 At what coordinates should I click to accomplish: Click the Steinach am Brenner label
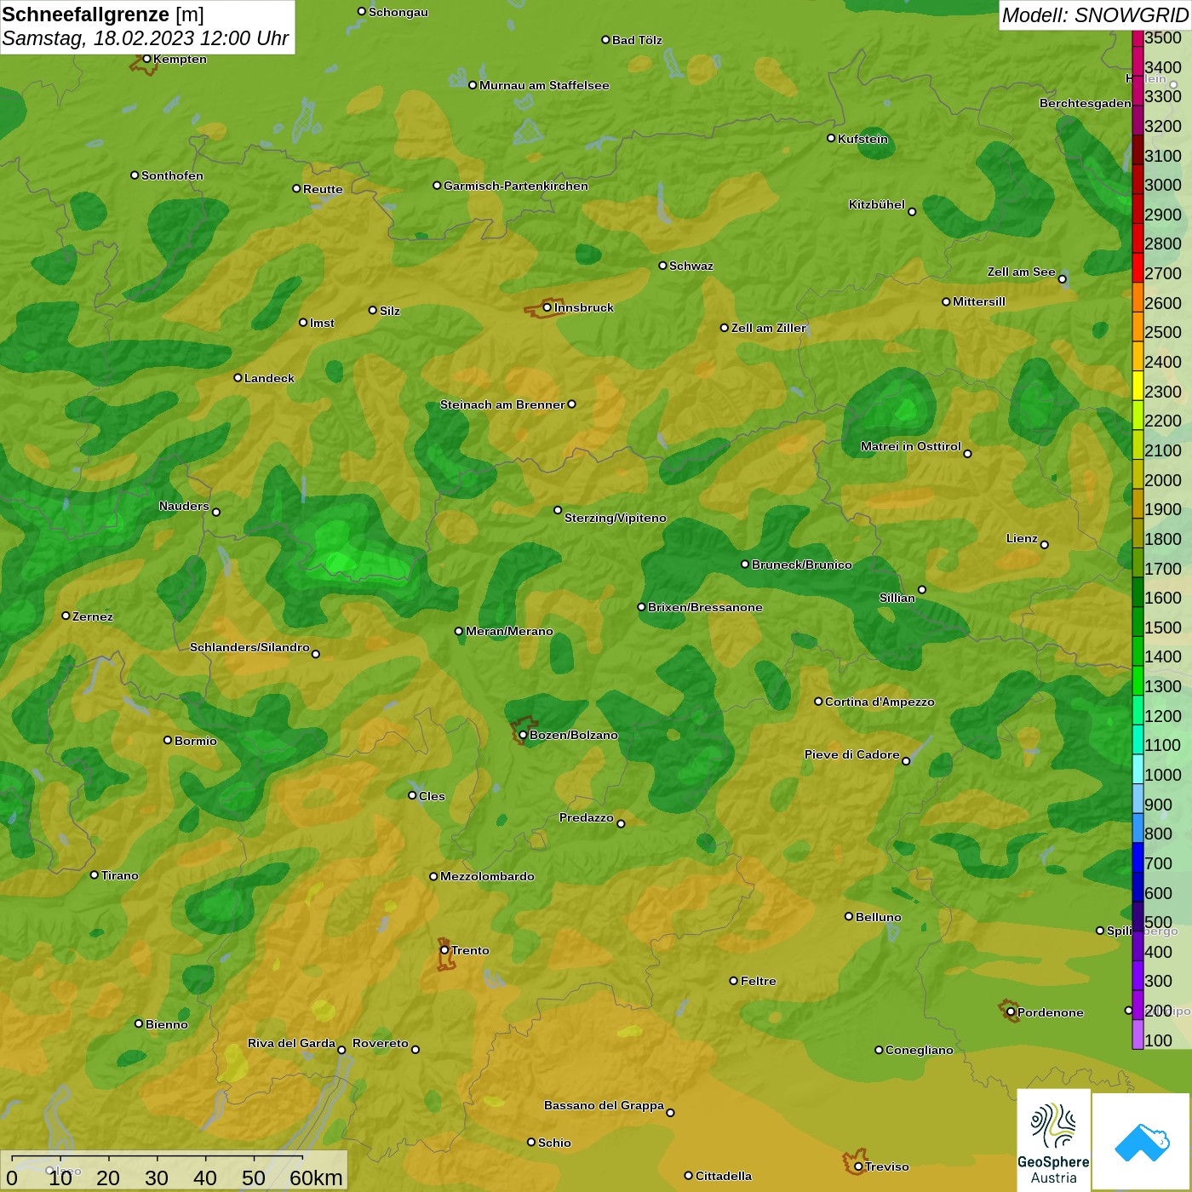pyautogui.click(x=502, y=404)
